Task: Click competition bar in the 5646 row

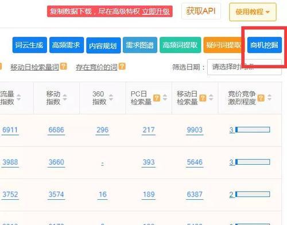Action: pos(253,162)
